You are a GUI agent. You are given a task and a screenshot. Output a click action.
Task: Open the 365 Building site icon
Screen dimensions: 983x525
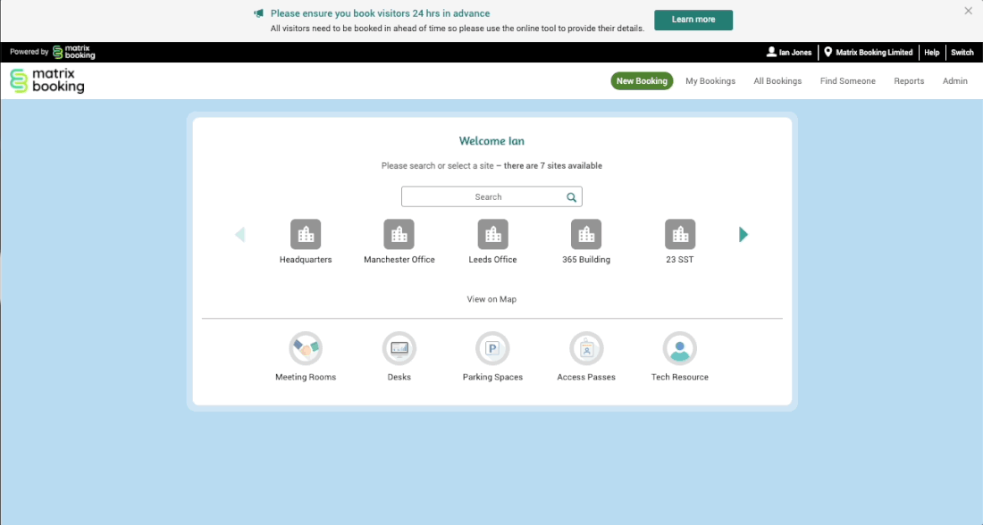pos(586,235)
